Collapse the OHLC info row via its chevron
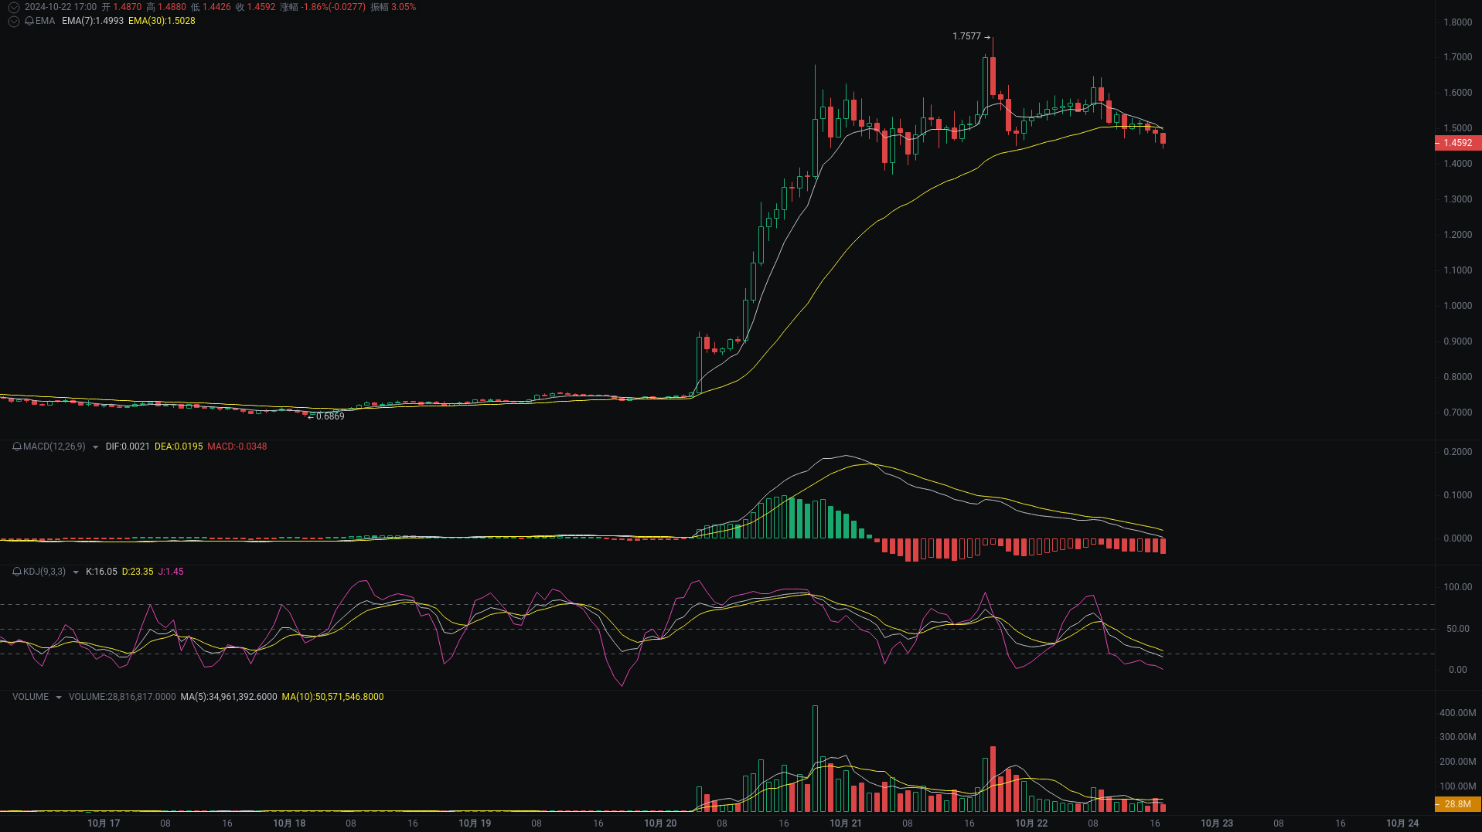1482x832 pixels. 13,7
